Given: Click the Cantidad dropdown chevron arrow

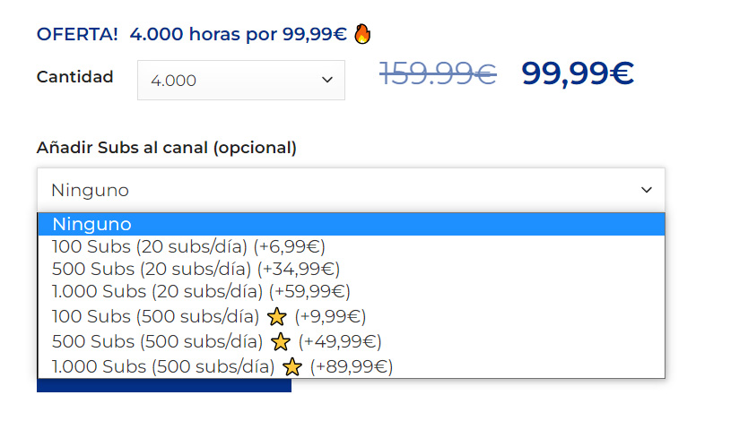Looking at the screenshot, I should [x=326, y=80].
